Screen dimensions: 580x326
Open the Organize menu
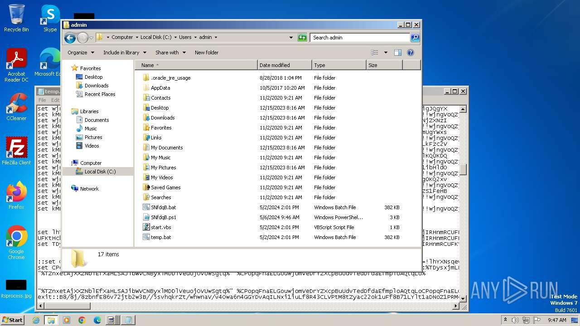coord(81,53)
